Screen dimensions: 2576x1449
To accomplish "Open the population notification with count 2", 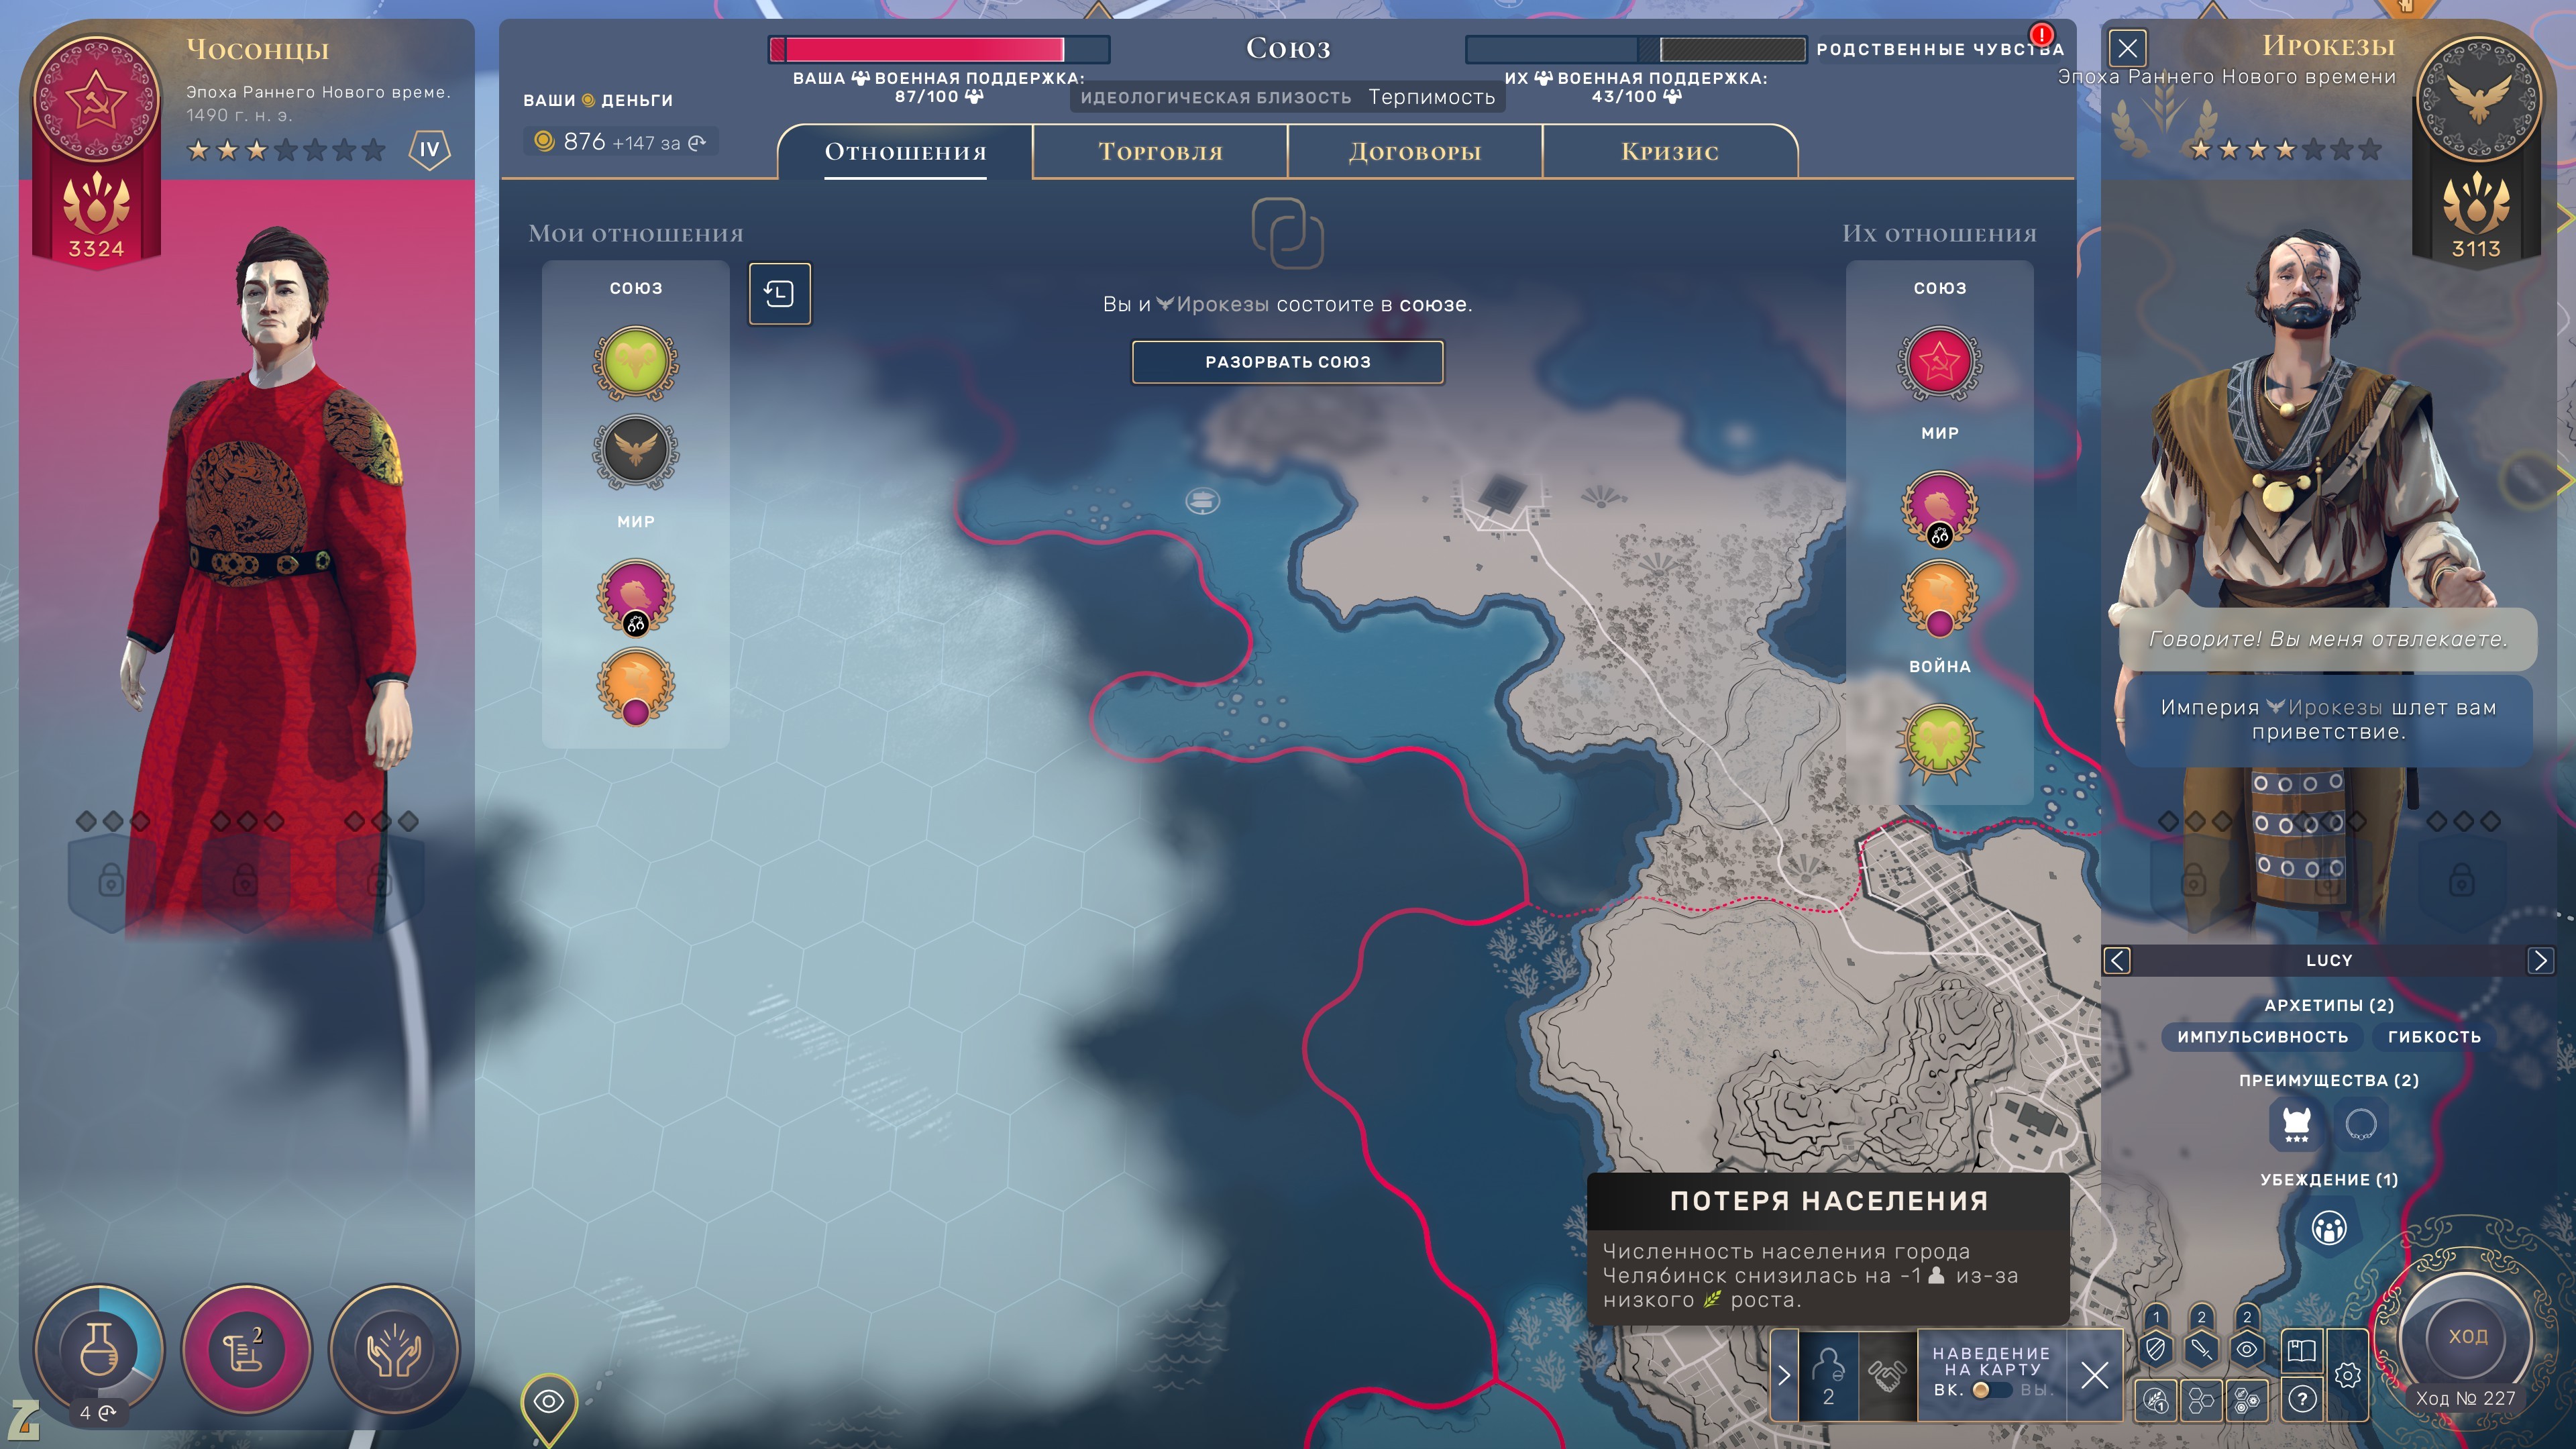I will [1828, 1375].
